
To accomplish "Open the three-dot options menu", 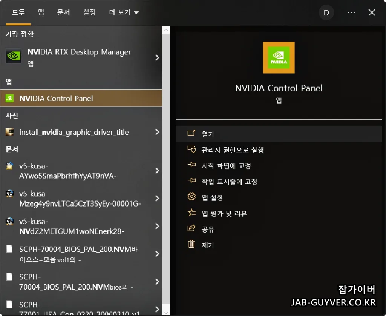I will click(351, 12).
